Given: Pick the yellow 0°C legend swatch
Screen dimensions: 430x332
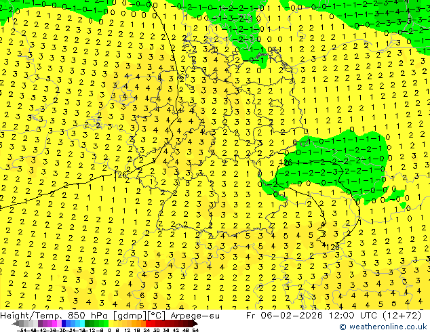Looking at the screenshot, I should pyautogui.click(x=111, y=323).
